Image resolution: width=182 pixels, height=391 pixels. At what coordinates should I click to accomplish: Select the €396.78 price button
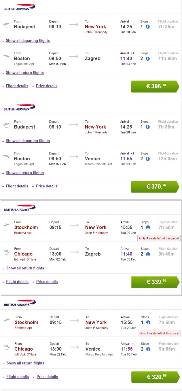[x=155, y=86]
